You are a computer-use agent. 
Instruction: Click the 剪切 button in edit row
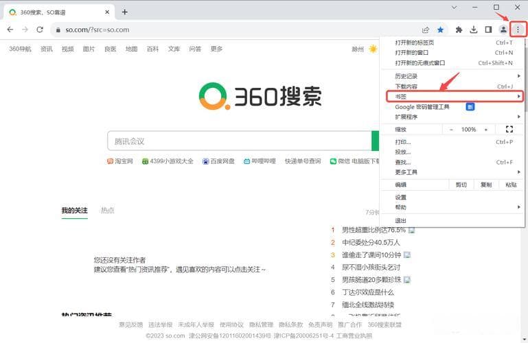[x=461, y=185]
